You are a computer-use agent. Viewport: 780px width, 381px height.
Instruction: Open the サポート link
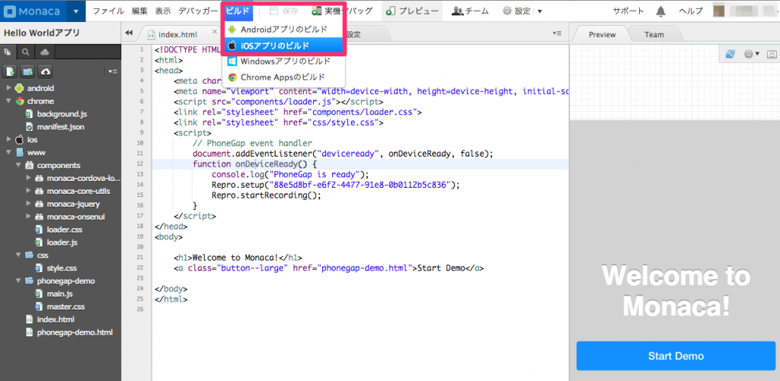[628, 11]
